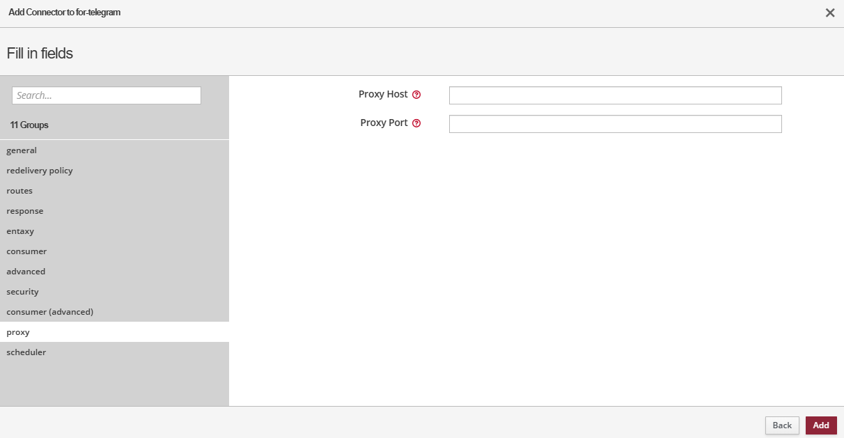844x438 pixels.
Task: Click the help icon next to Proxy Port
Action: click(416, 123)
